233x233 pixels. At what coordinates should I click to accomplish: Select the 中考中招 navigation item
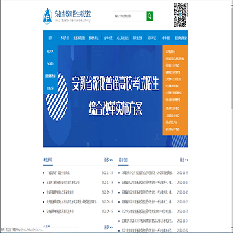click(166, 38)
